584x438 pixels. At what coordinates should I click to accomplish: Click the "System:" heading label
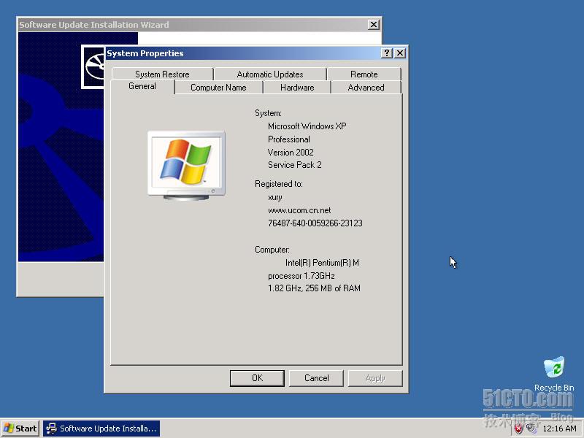pyautogui.click(x=268, y=113)
